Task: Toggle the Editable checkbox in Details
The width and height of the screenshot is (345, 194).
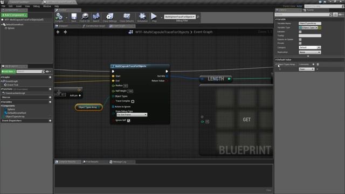Action: (x=300, y=32)
